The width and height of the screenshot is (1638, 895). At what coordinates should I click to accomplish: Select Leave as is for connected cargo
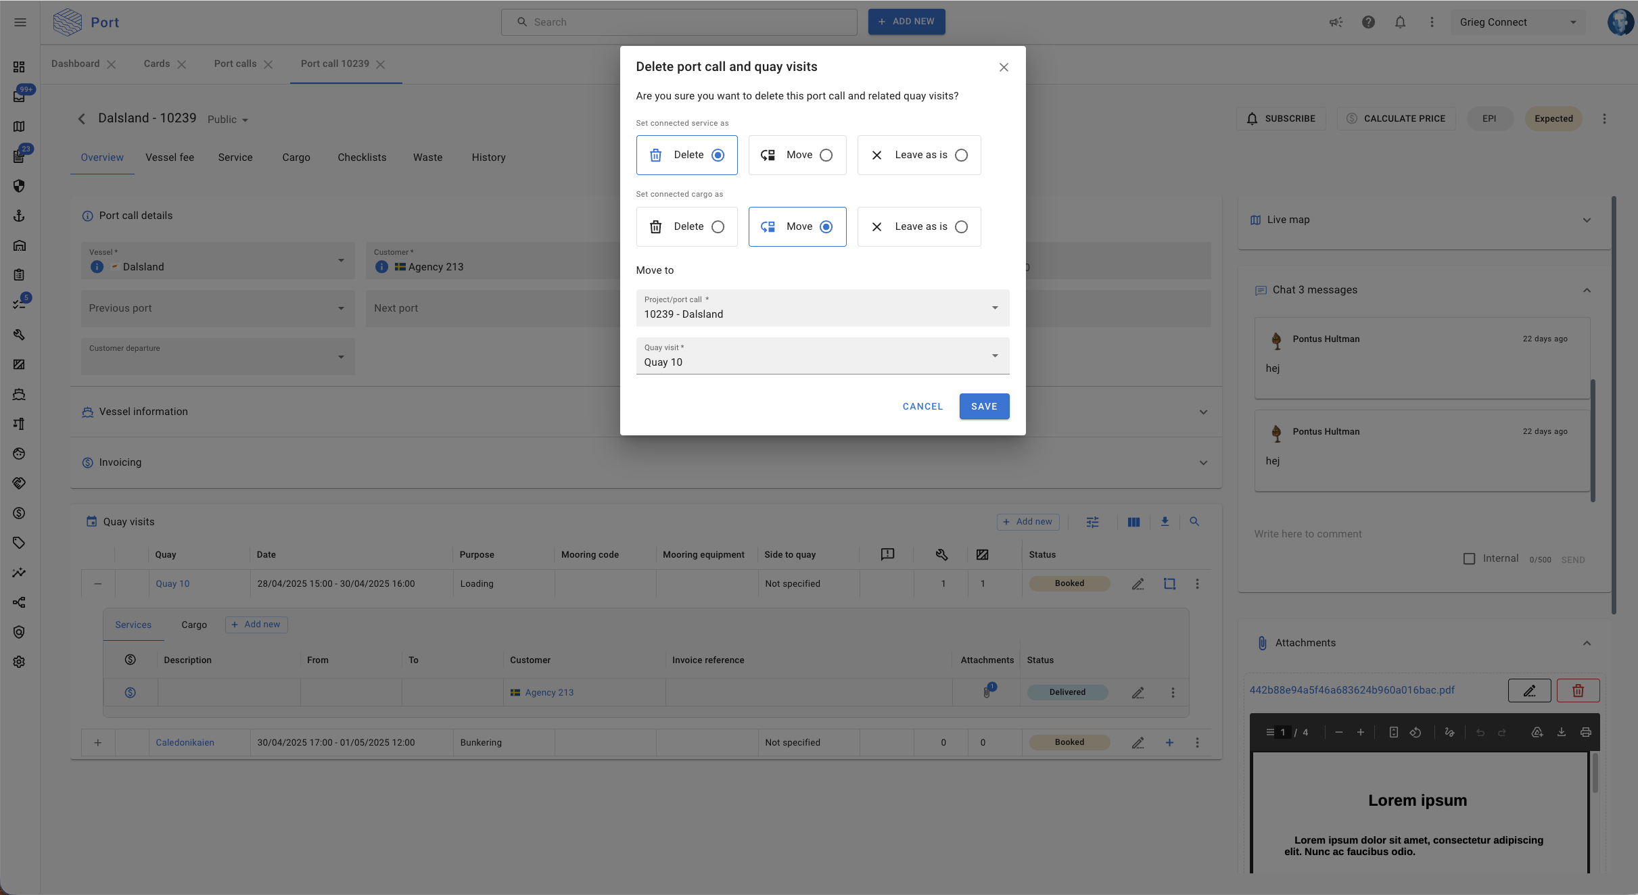[x=961, y=227]
